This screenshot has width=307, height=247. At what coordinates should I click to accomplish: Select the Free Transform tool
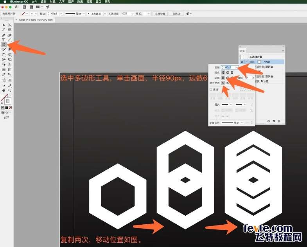pyautogui.click(x=10, y=59)
